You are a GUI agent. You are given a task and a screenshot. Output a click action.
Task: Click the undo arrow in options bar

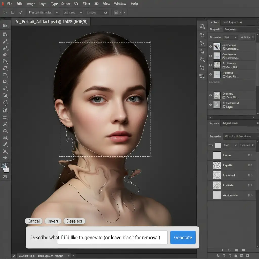[5, 12]
